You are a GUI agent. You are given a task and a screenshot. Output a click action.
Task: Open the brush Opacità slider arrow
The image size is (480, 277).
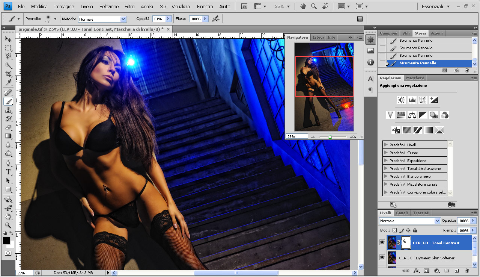click(x=168, y=19)
